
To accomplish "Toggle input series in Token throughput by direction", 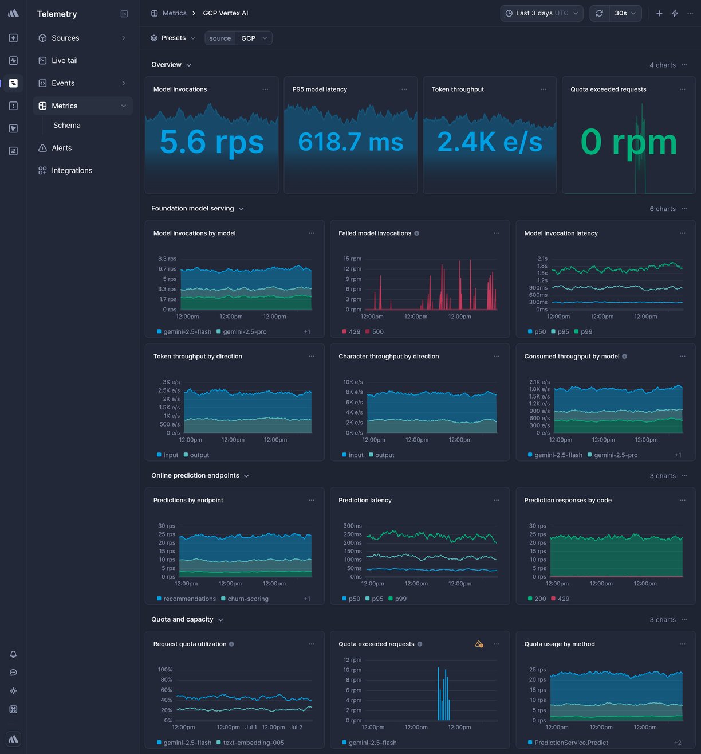I will 167,455.
